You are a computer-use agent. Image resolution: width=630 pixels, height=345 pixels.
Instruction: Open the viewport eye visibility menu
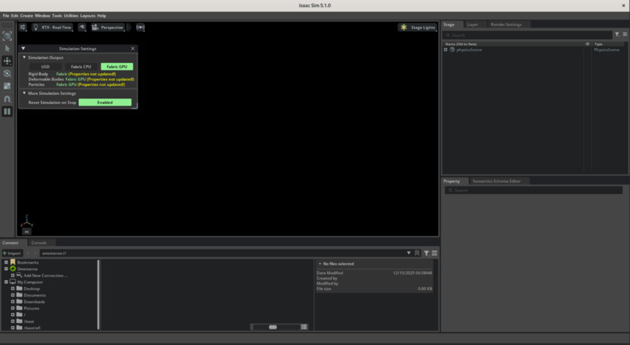pos(83,28)
